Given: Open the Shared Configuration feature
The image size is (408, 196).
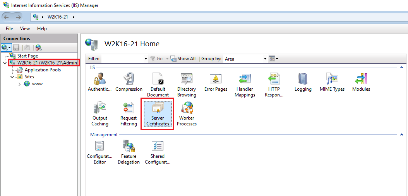Looking at the screenshot, I should coord(158,152).
